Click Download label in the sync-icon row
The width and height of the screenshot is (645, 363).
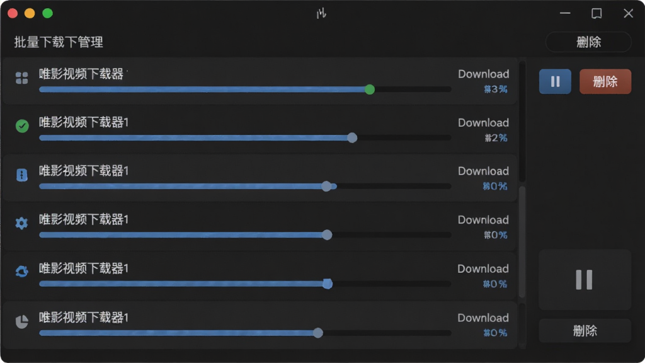483,268
